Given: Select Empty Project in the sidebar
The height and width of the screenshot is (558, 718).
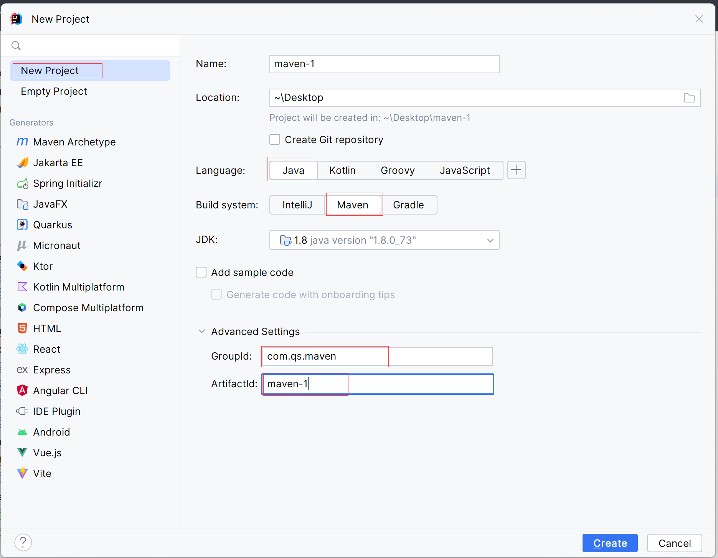Looking at the screenshot, I should [x=54, y=91].
